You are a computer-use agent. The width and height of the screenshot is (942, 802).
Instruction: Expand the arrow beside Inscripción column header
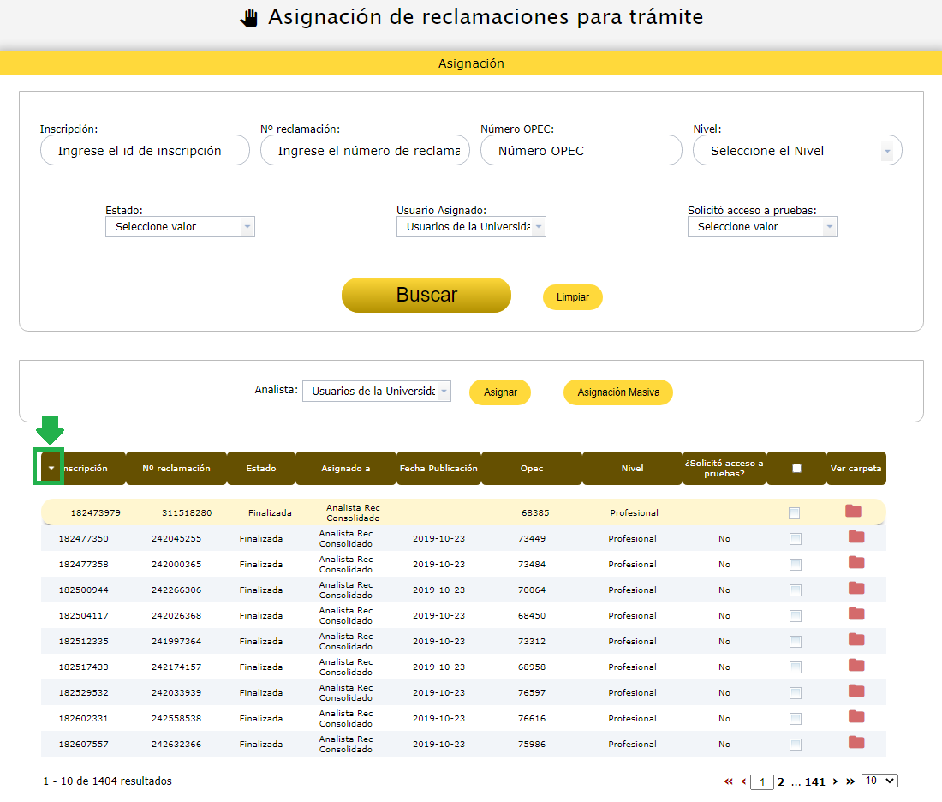click(51, 469)
